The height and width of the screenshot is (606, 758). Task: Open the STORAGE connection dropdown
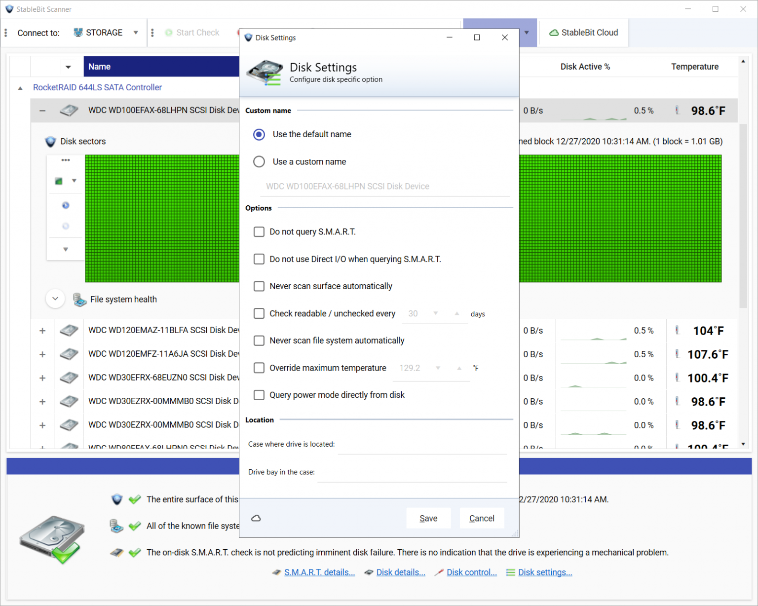tap(135, 33)
